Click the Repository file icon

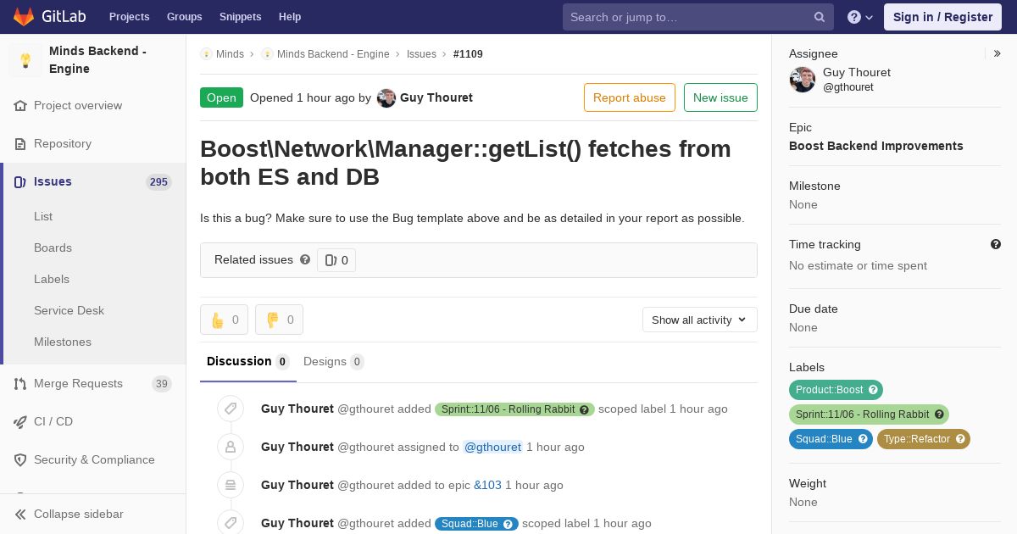(20, 143)
